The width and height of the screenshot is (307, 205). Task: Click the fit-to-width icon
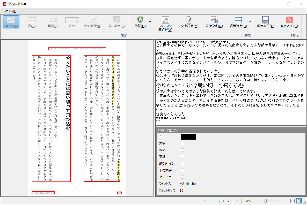[292, 201]
